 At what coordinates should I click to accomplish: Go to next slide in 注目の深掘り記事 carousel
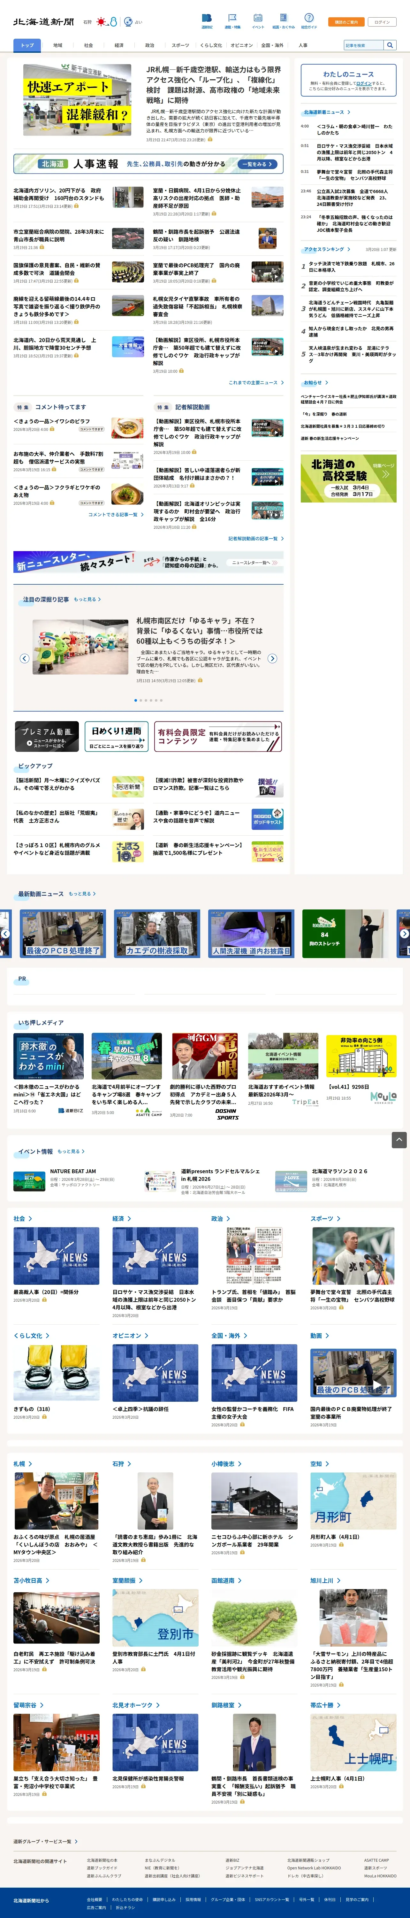[x=272, y=658]
